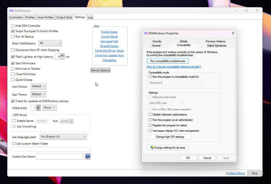Image resolution: width=271 pixels, height=184 pixels.
Task: Increase the Check every interval stepper
Action: click(38, 106)
